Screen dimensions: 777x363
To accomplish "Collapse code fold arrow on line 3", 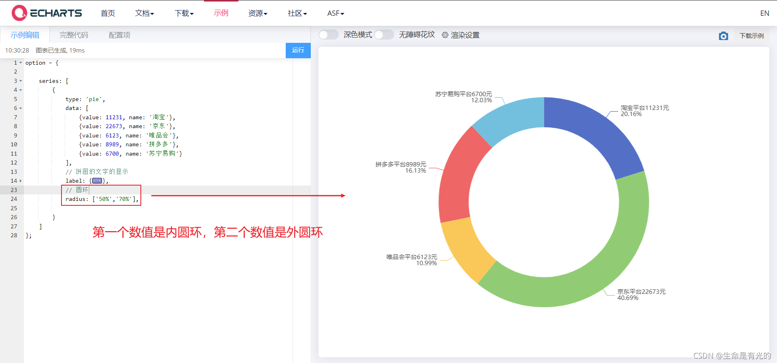I will pyautogui.click(x=21, y=81).
